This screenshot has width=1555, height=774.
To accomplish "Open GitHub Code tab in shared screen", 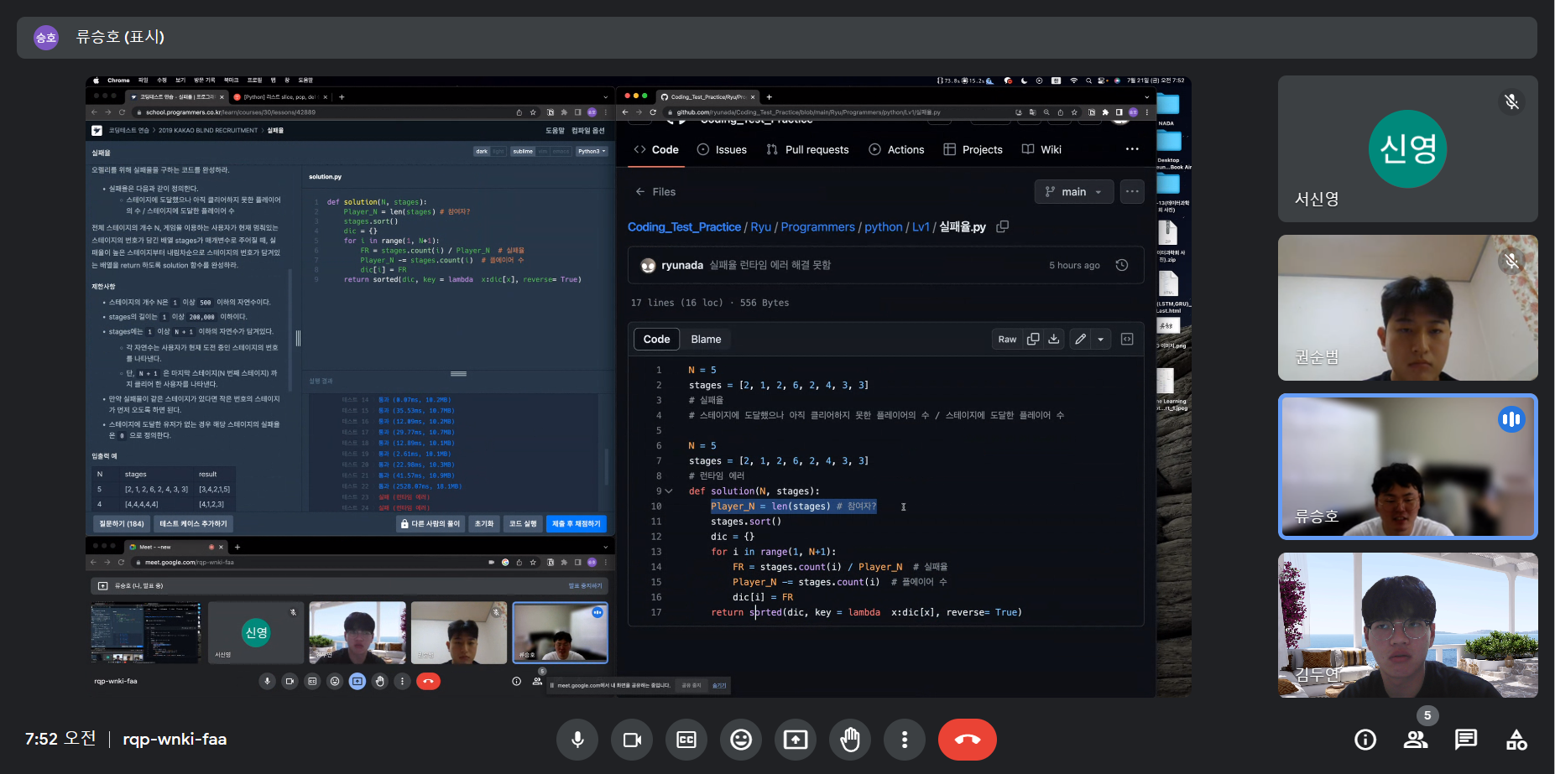I will [x=656, y=149].
